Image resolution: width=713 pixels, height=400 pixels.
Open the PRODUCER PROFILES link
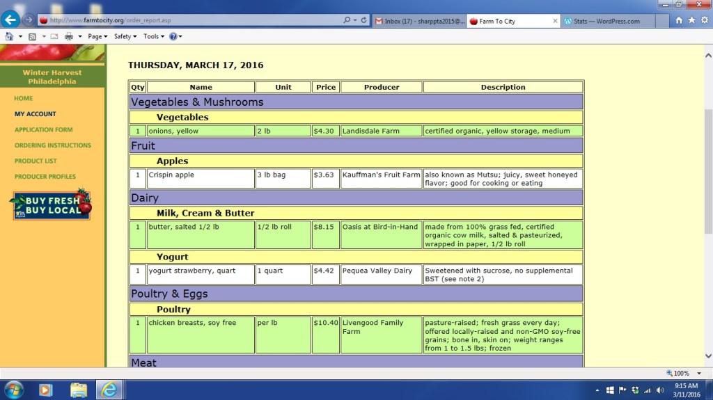45,177
